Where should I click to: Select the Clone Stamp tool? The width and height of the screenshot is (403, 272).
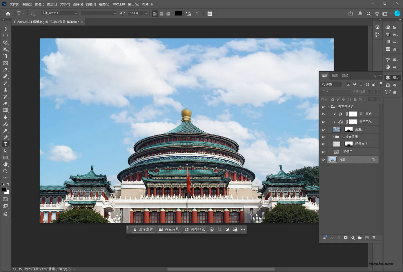pos(5,90)
